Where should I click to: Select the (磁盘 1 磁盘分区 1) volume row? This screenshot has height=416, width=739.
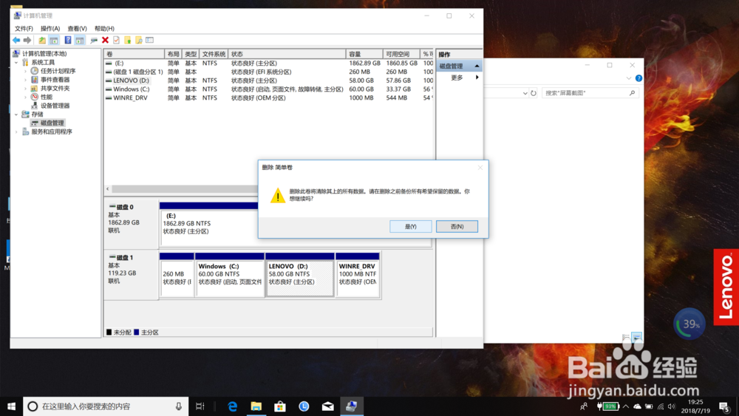coord(269,72)
